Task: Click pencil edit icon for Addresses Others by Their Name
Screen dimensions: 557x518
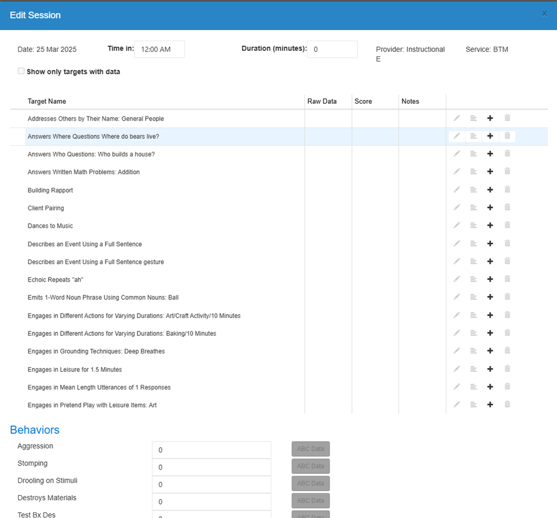Action: point(457,118)
